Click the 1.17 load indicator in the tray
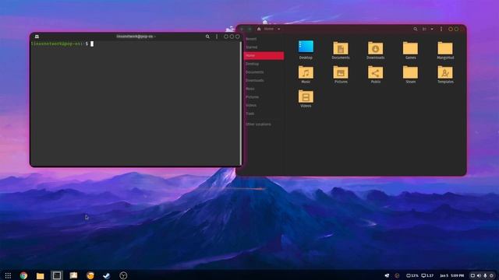 (427, 275)
